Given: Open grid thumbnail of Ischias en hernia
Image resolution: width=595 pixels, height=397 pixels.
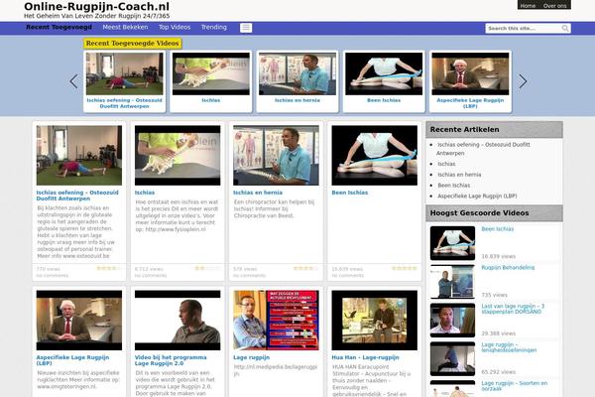Looking at the screenshot, I should [276, 156].
